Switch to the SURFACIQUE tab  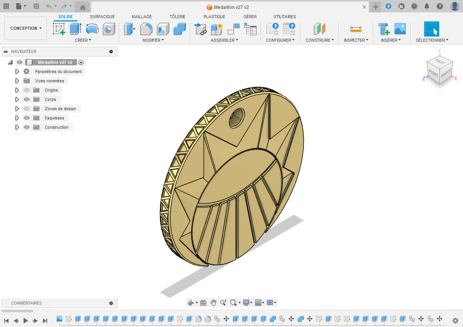[x=102, y=17]
